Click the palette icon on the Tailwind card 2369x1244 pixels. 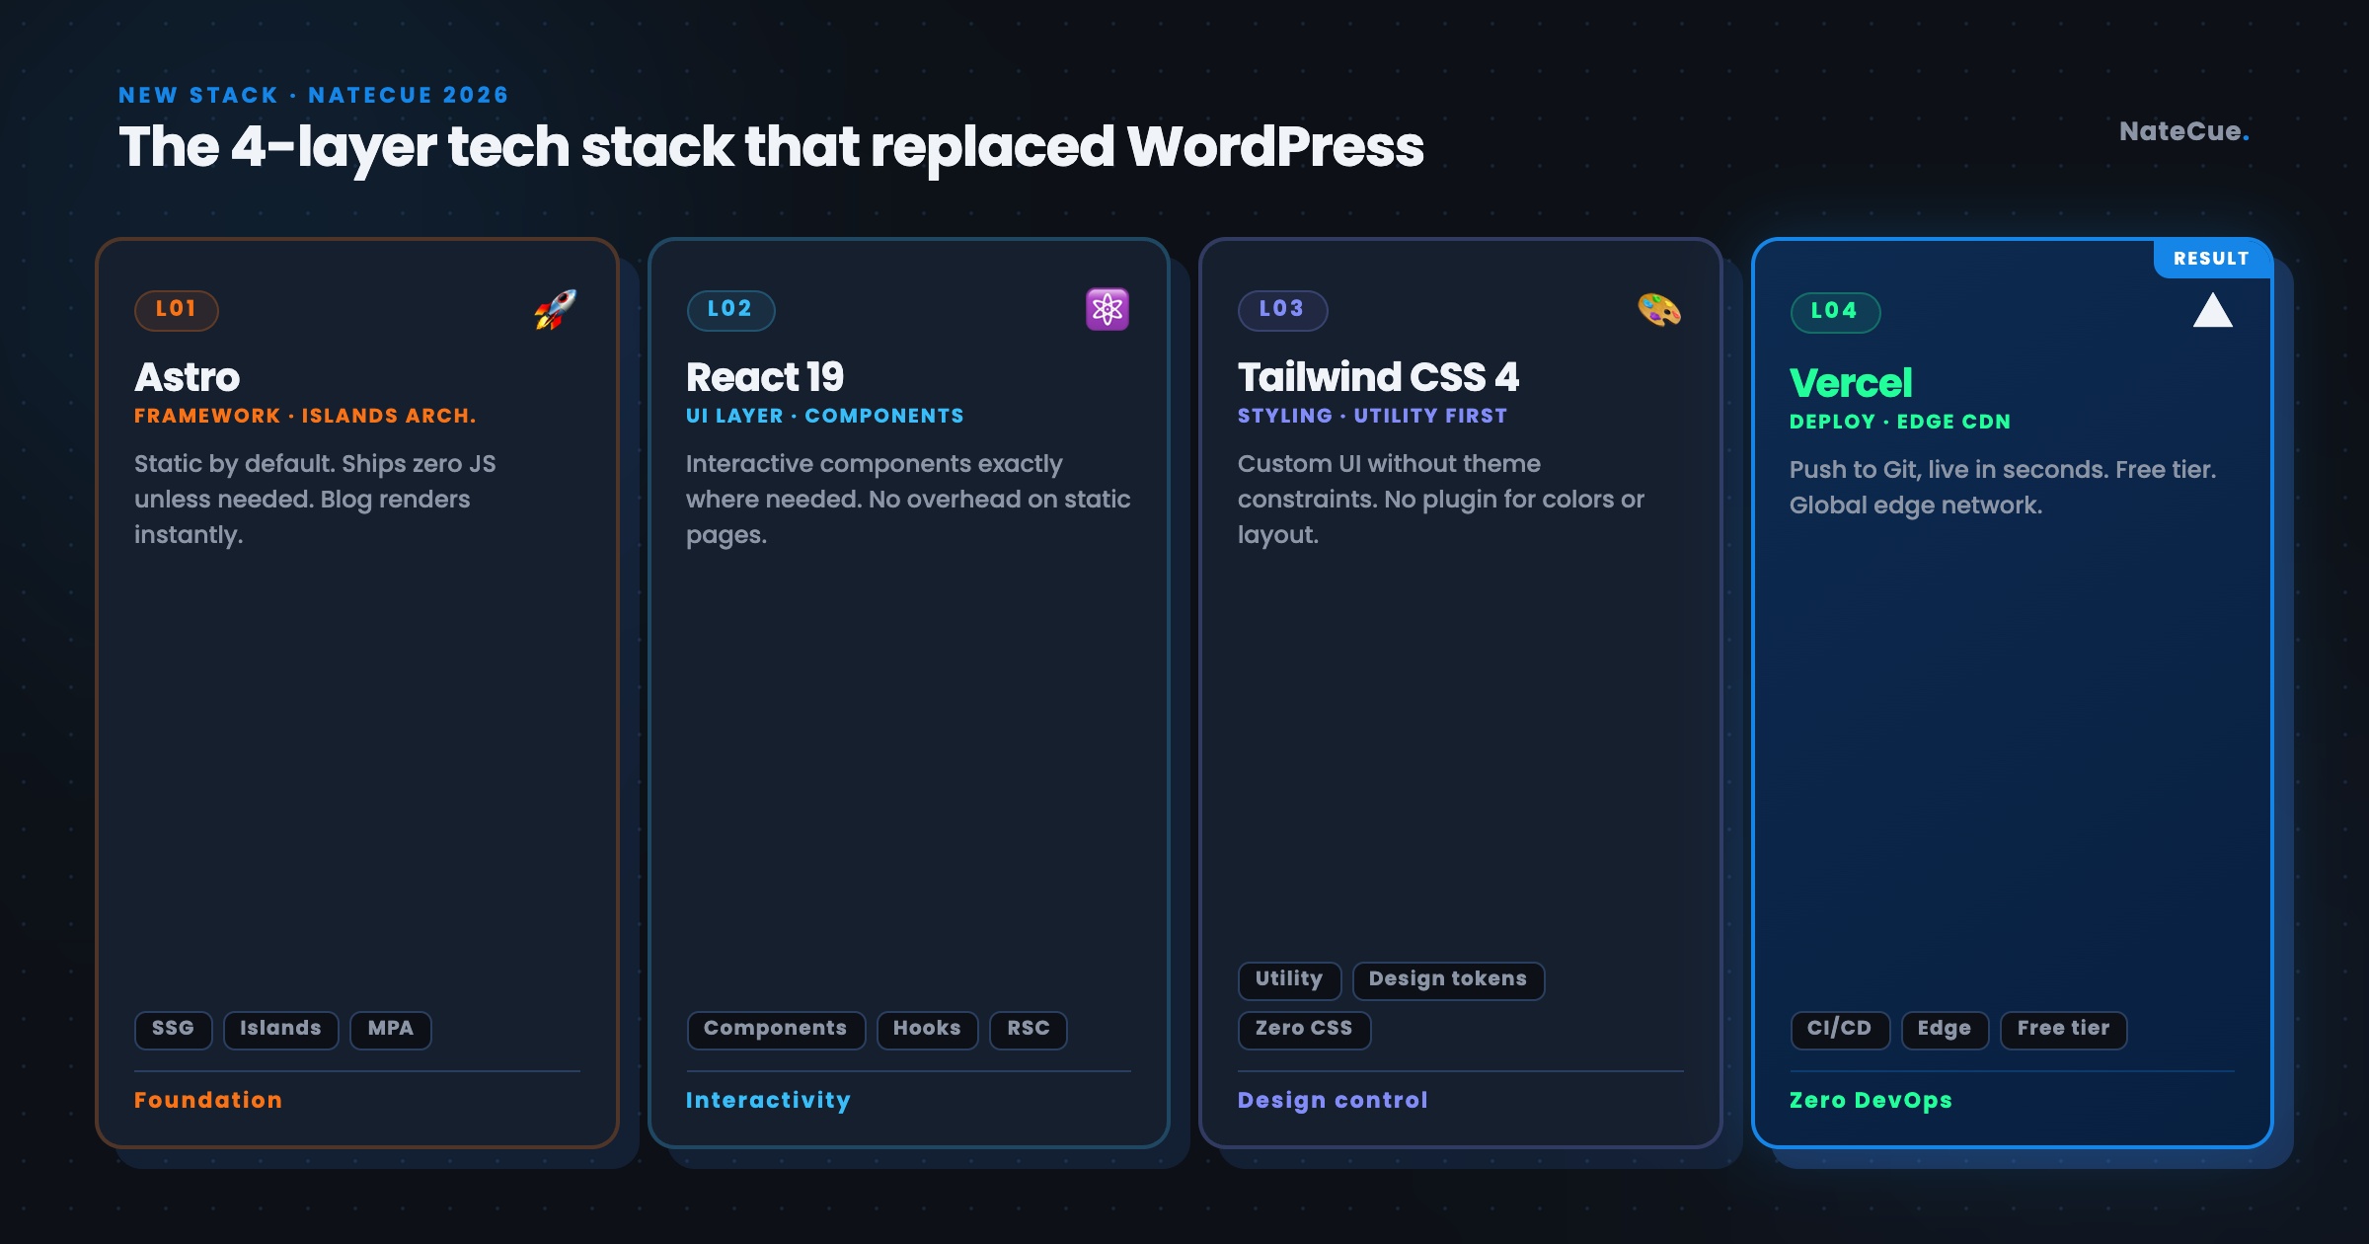1659,310
